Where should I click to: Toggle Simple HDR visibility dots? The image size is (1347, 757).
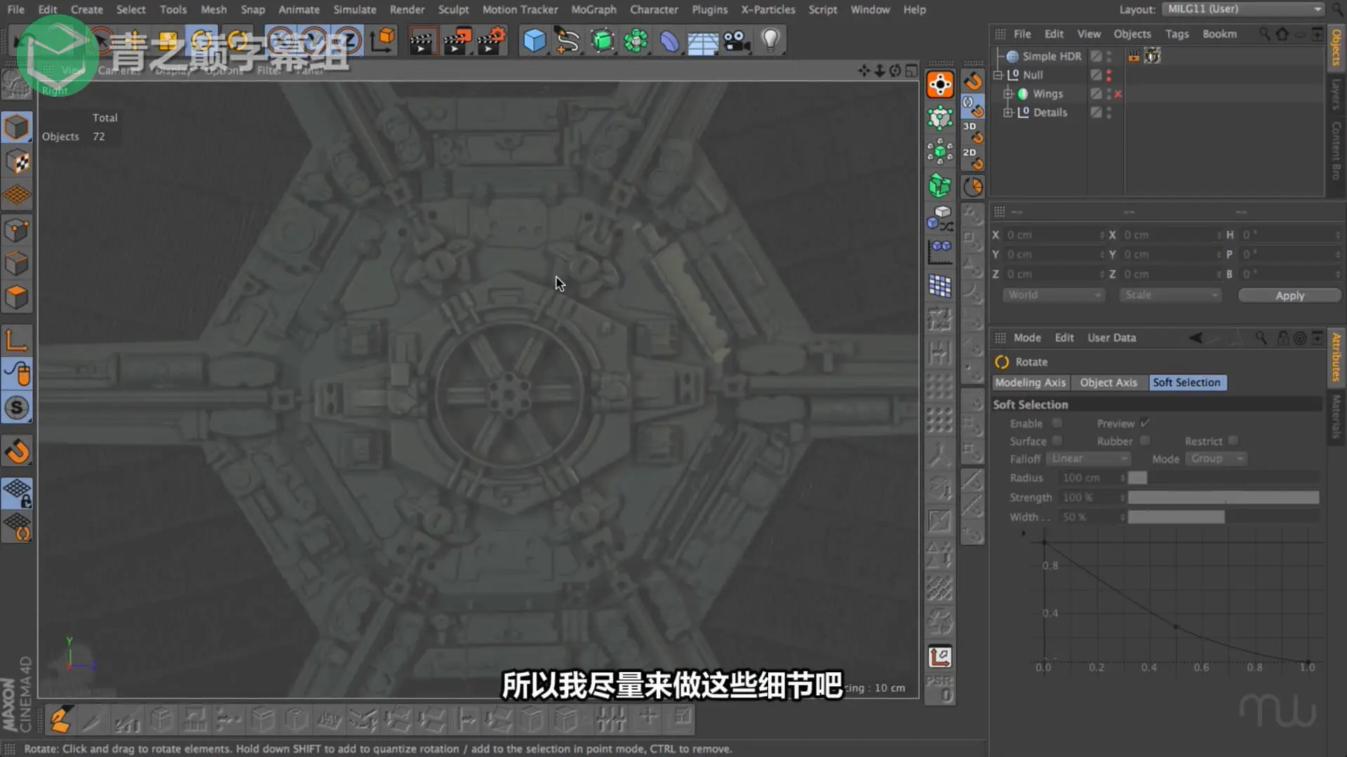tap(1109, 56)
